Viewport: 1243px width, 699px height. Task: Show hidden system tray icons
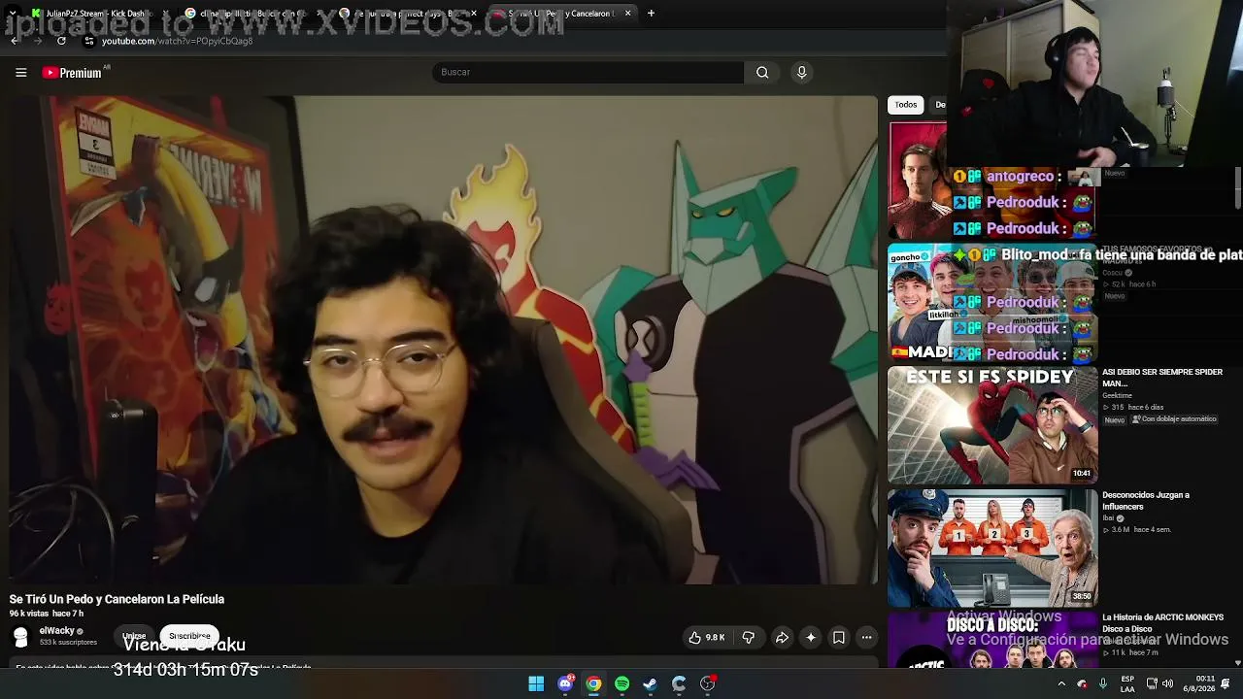pyautogui.click(x=1061, y=684)
